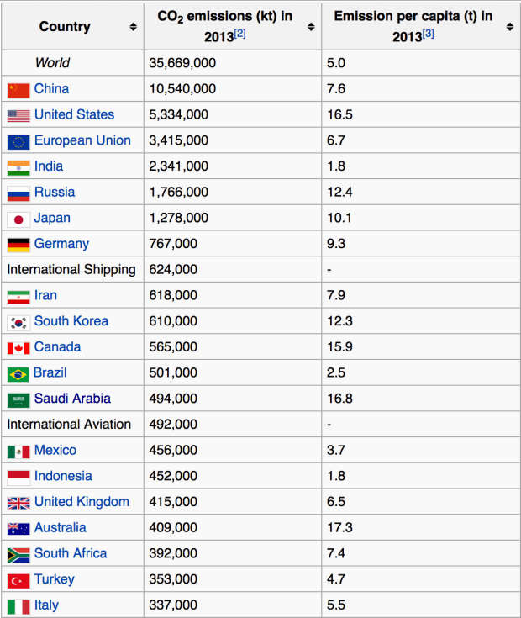This screenshot has height=618, width=521.
Task: Open the Germany country link
Action: (x=61, y=244)
